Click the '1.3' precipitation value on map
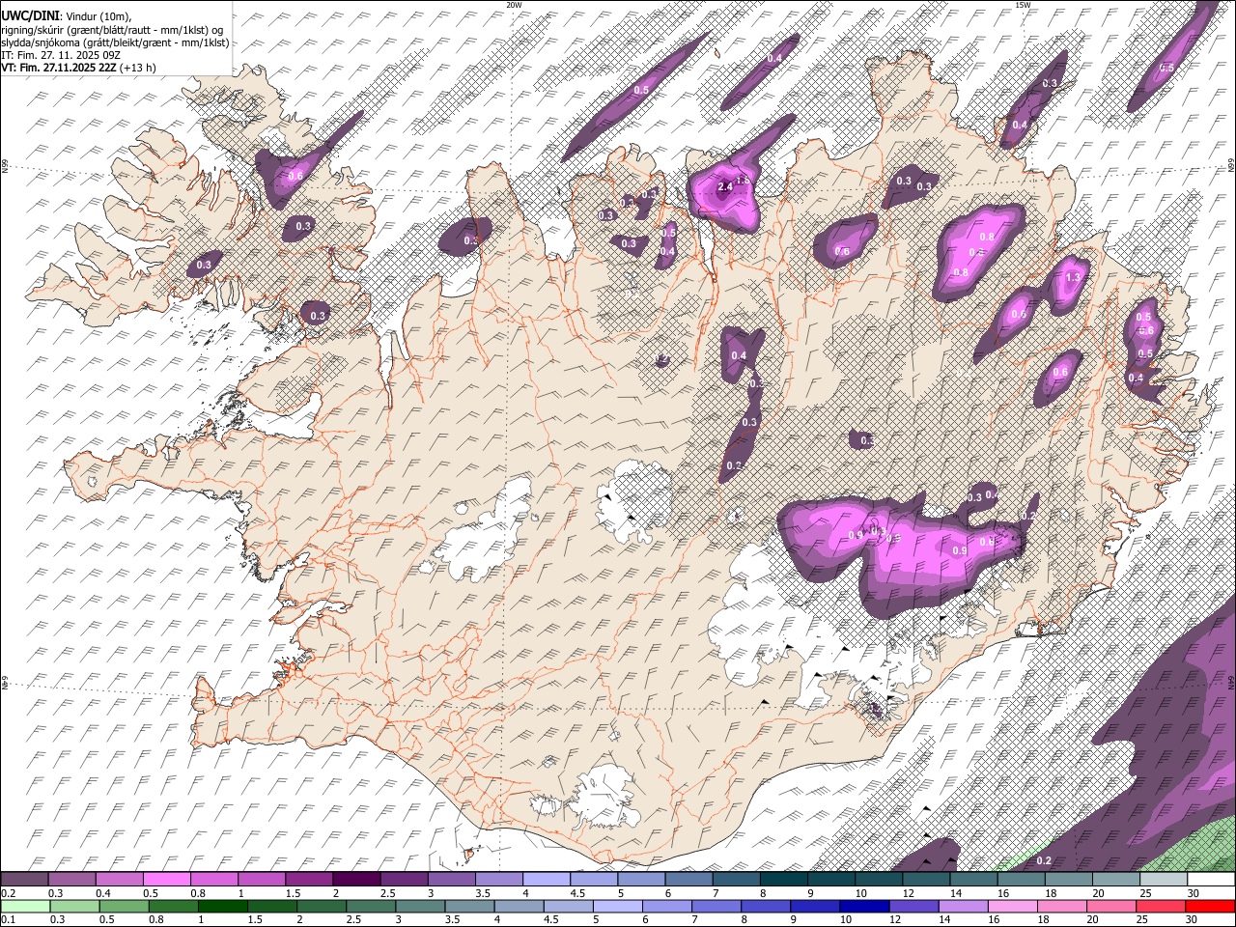This screenshot has height=927, width=1236. pos(1073,277)
